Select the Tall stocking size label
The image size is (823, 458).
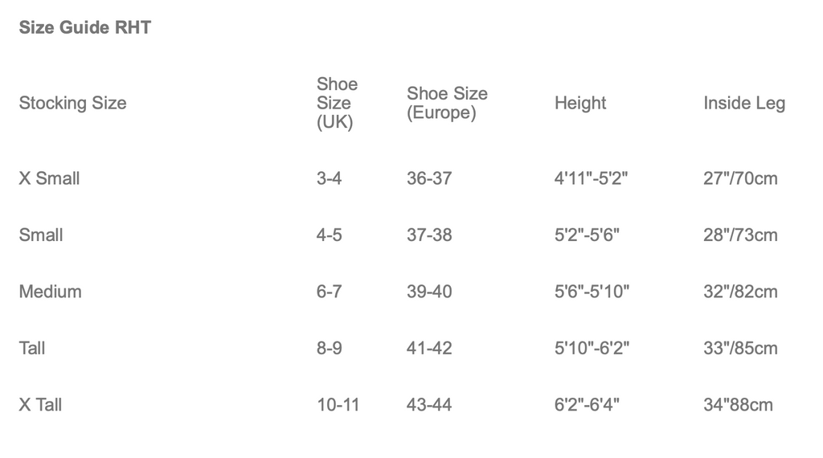(x=32, y=348)
